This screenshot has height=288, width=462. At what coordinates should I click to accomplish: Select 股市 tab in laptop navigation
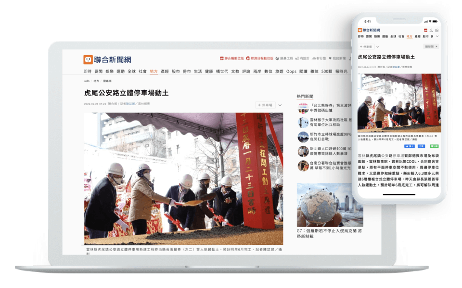point(176,72)
